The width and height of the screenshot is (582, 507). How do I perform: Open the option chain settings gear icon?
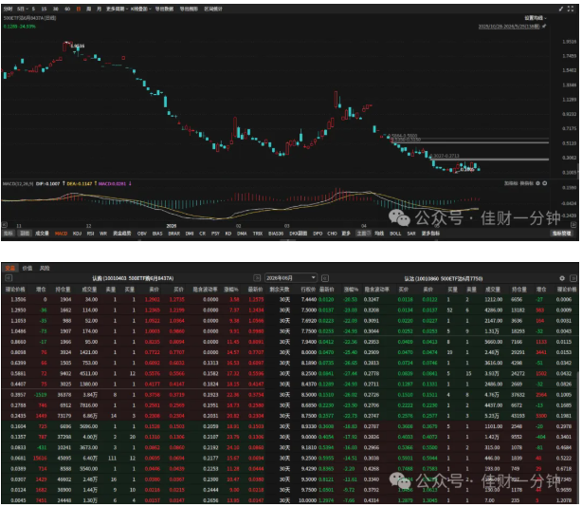(x=561, y=278)
